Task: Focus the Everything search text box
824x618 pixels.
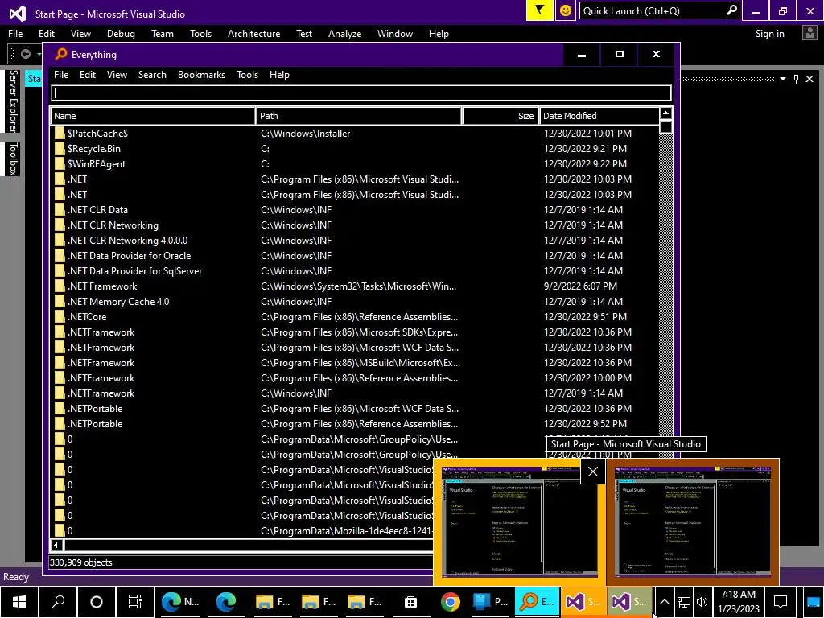Action: (361, 93)
